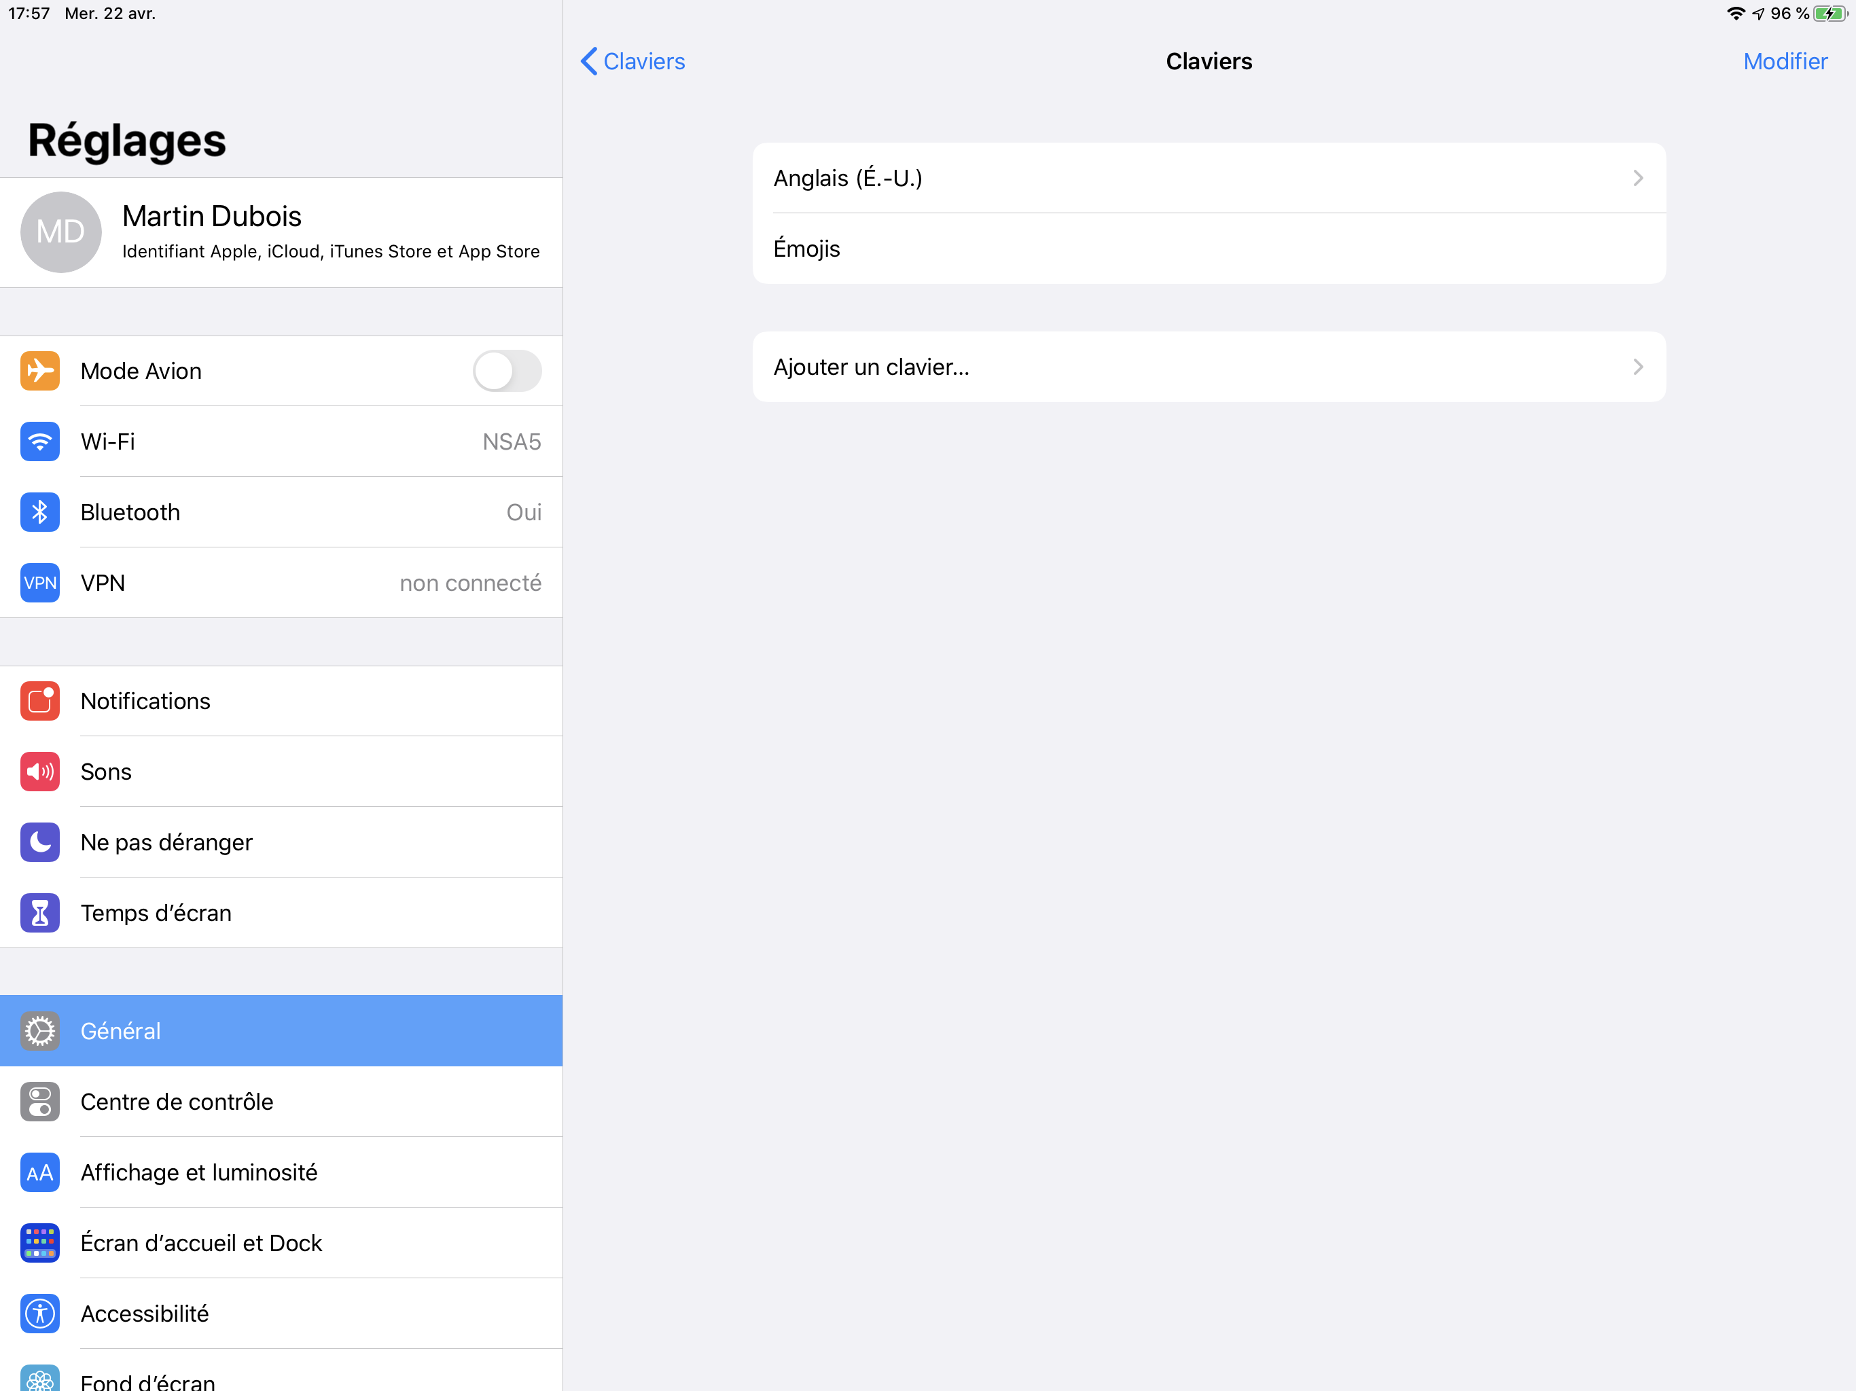Viewport: 1856px width, 1391px height.
Task: Open Sons via its speaker icon
Action: tap(39, 771)
